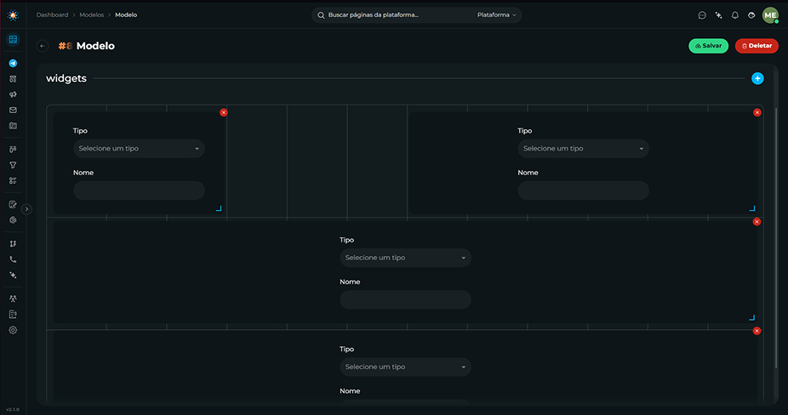
Task: Open the Tipo dropdown in second-row widget
Action: pos(406,258)
